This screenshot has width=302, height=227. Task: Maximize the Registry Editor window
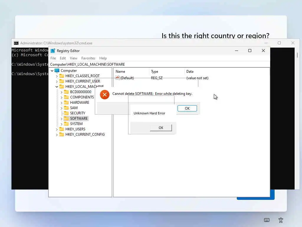click(x=250, y=51)
